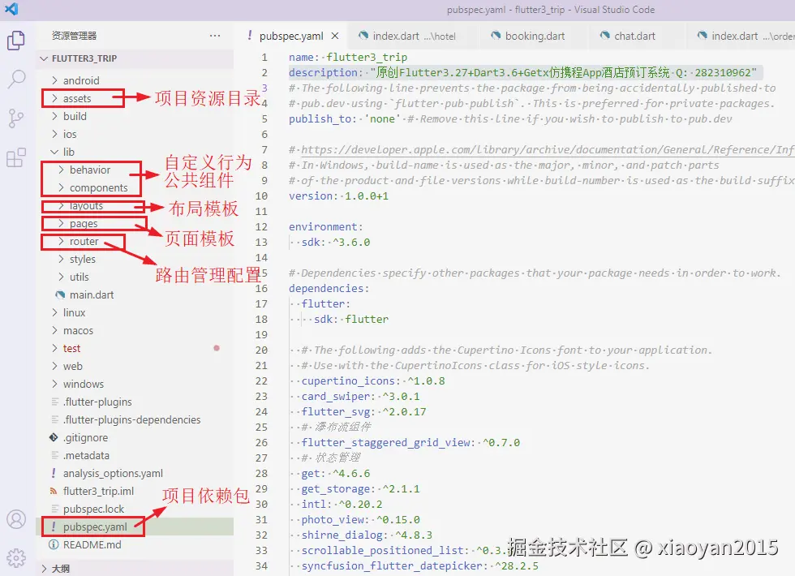This screenshot has width=795, height=576.
Task: Click the 'name: flutter3_trip' line
Action: (x=348, y=57)
